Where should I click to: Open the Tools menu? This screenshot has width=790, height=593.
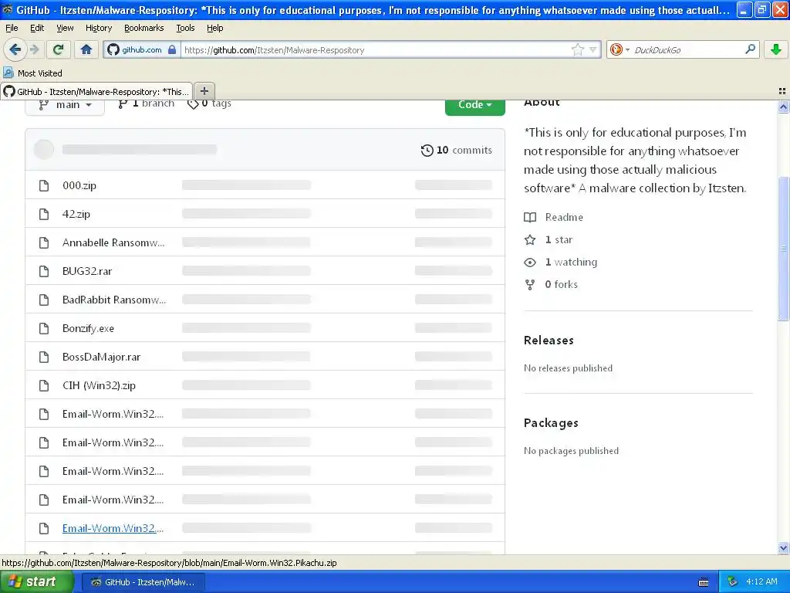(x=185, y=28)
